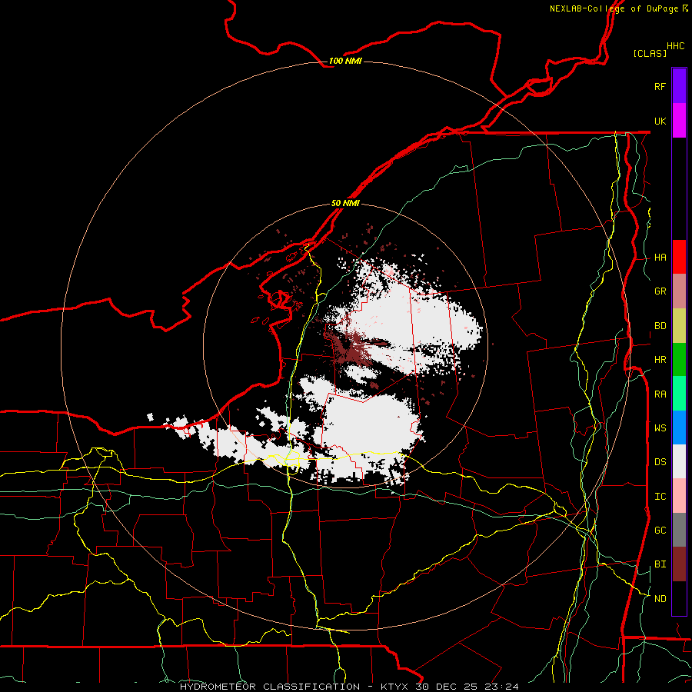Click the RF legend label
The image size is (692, 692).
tap(660, 86)
